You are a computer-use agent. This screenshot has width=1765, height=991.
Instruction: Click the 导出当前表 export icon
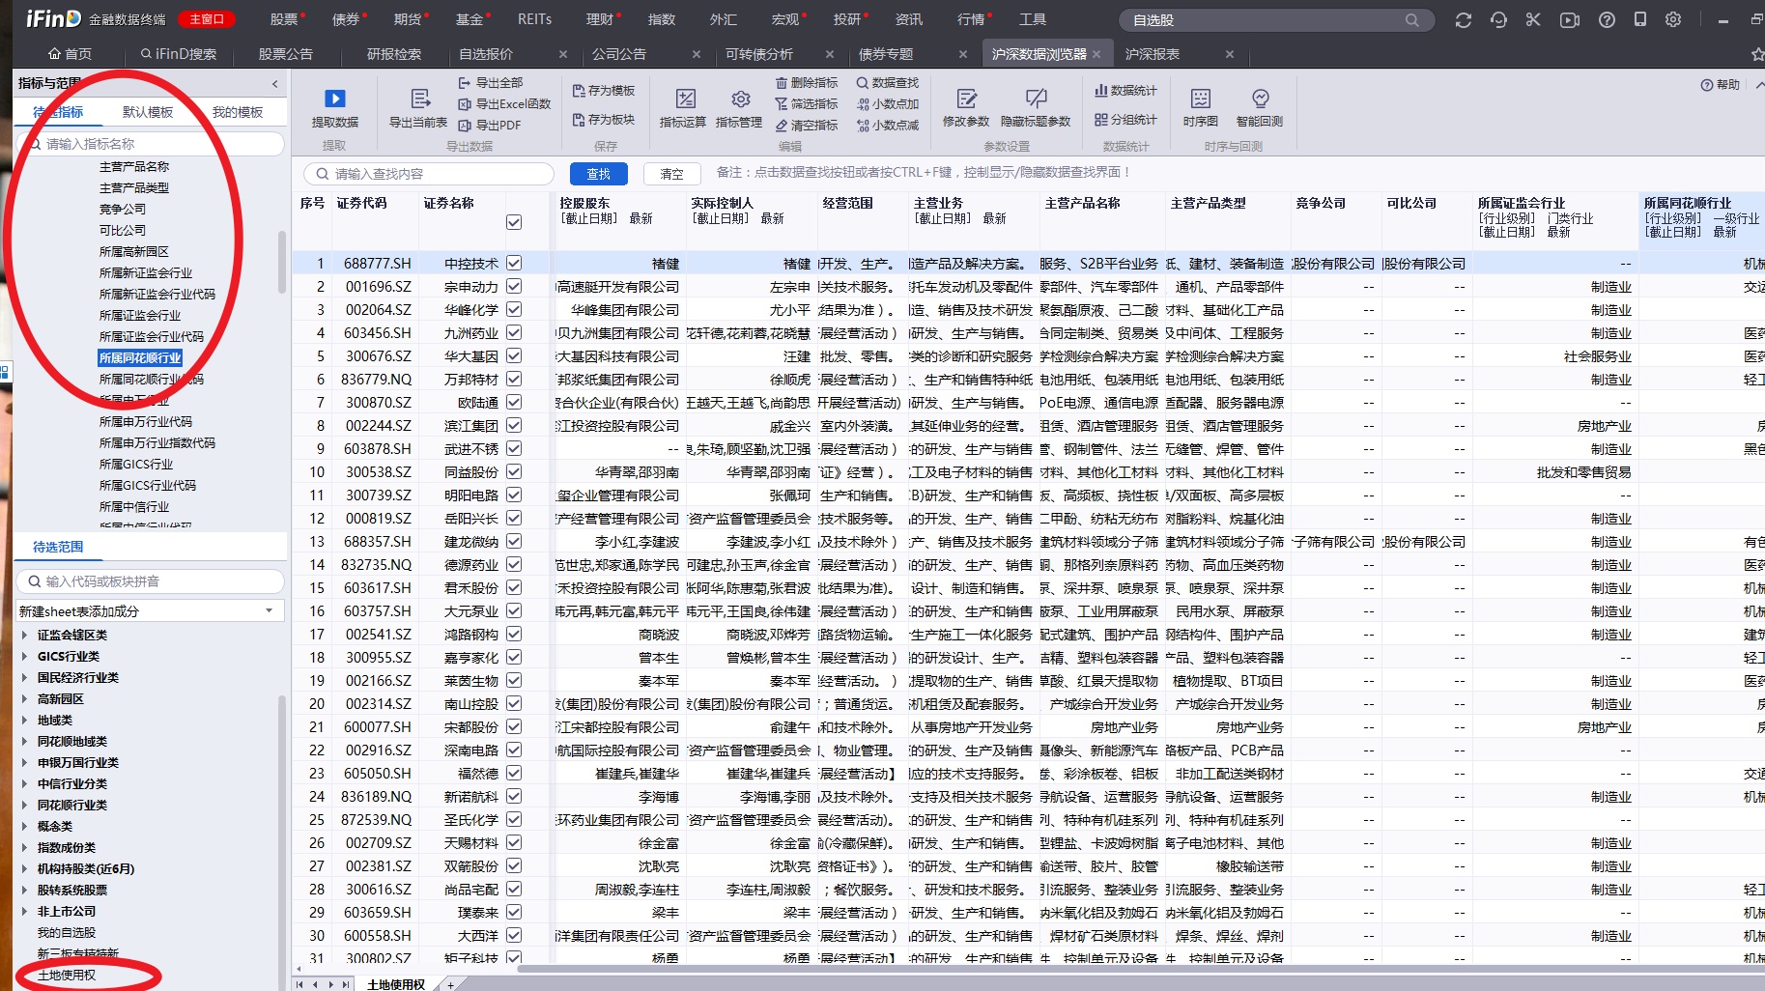click(419, 99)
